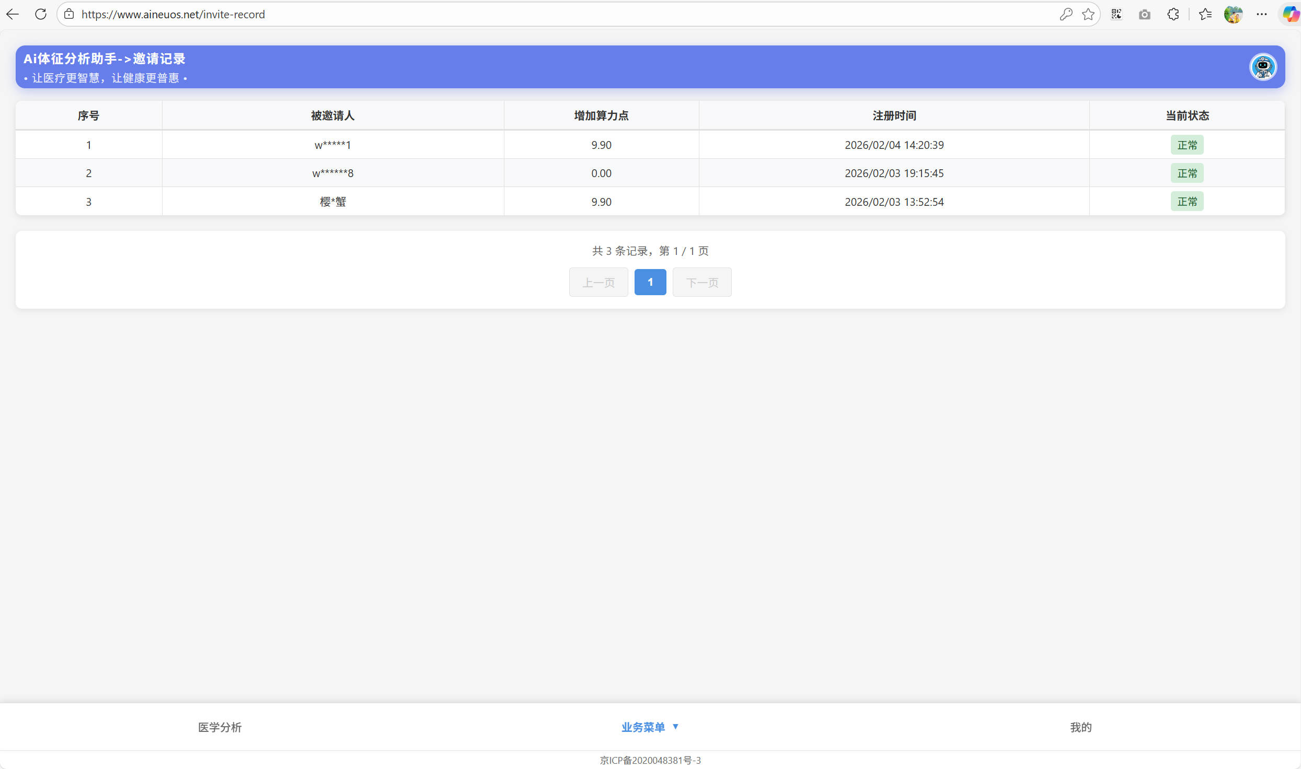Switch to 医学分析 tab

click(x=220, y=727)
